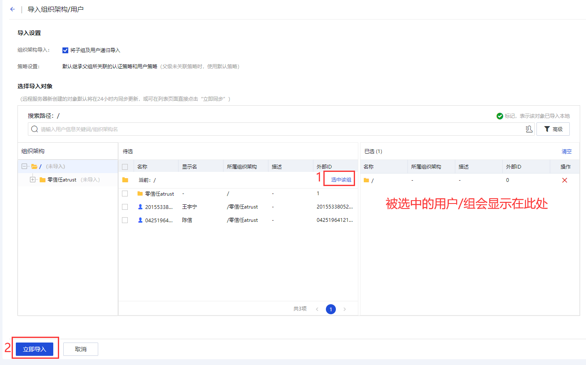Expand the 零信任atrust tree node
This screenshot has height=365, width=586.
pyautogui.click(x=32, y=180)
